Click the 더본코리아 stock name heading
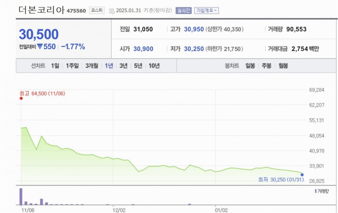Image resolution: width=338 pixels, height=213 pixels. (42, 10)
